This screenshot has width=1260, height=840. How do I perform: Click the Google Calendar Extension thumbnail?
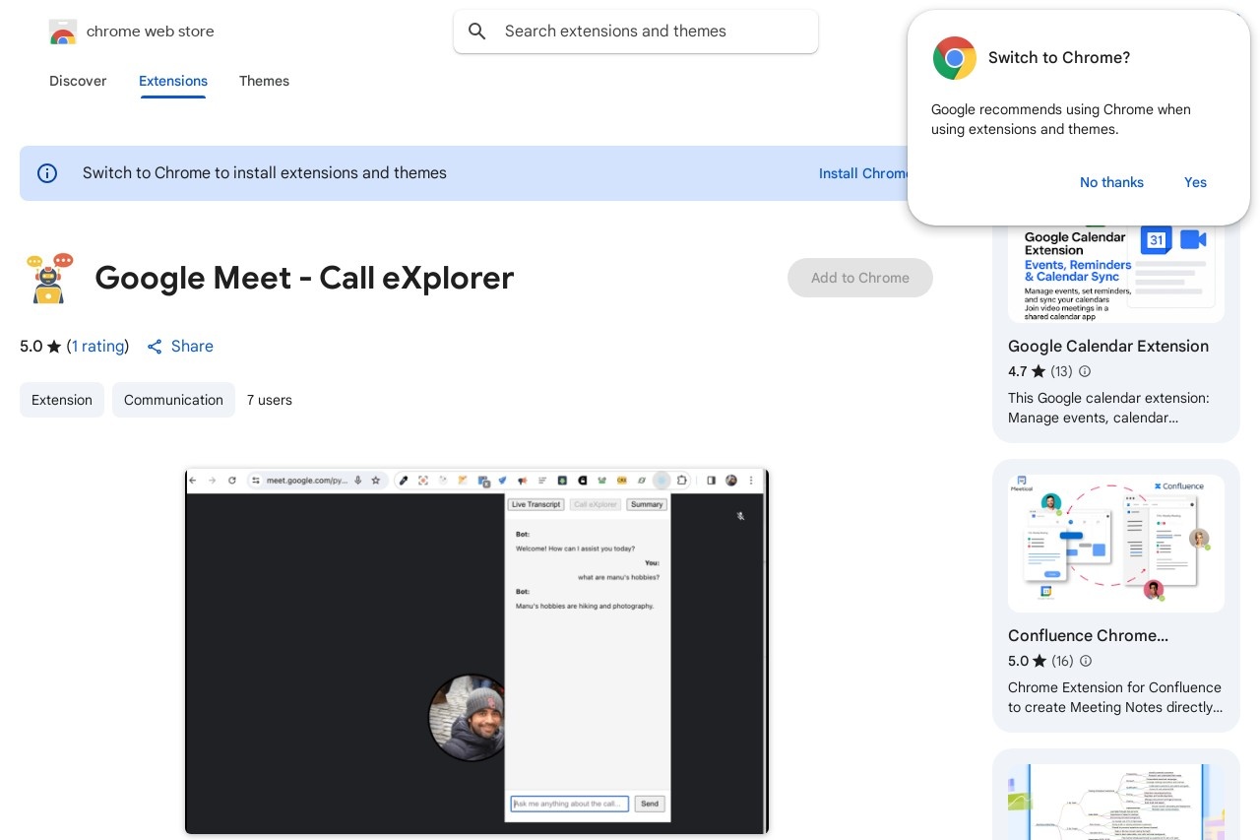(x=1116, y=274)
